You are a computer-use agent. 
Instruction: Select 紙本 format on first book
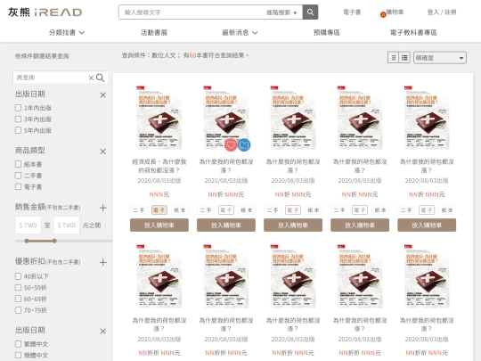coord(180,210)
